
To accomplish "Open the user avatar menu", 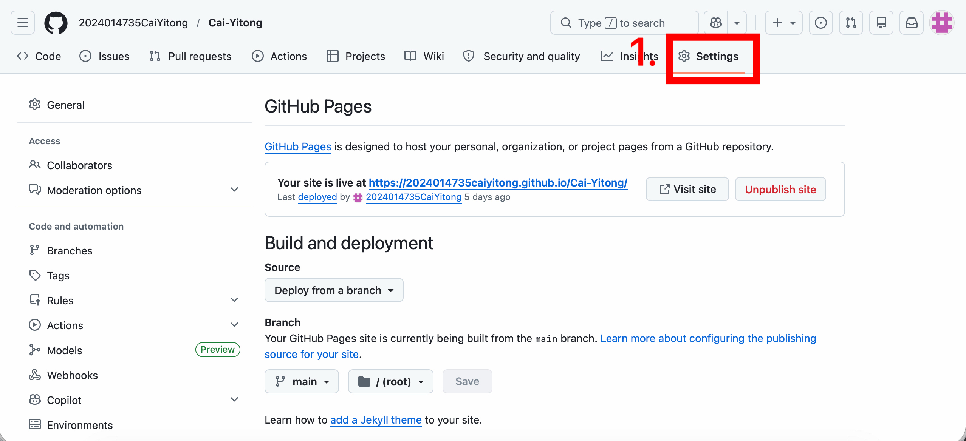I will point(942,23).
